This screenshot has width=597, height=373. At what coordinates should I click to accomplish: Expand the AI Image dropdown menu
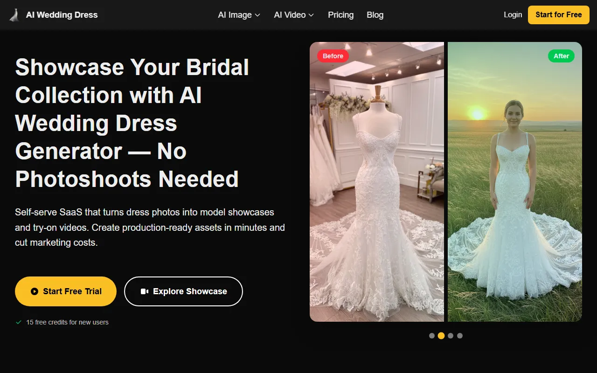point(239,15)
